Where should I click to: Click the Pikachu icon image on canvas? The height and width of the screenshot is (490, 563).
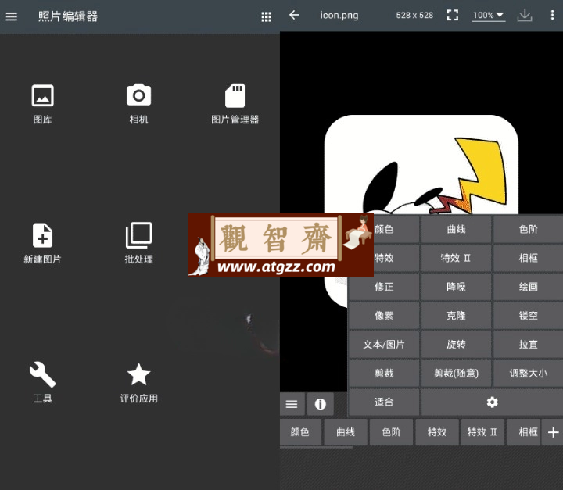pyautogui.click(x=421, y=165)
